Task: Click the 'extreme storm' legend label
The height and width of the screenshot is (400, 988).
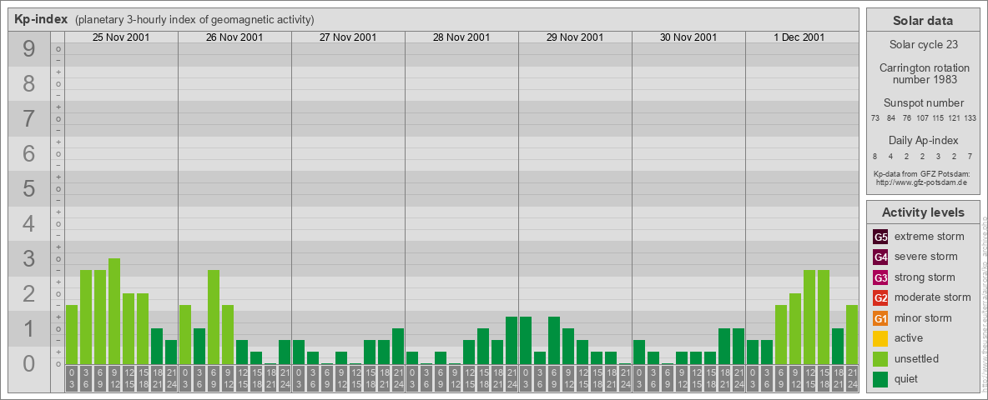Action: 929,237
